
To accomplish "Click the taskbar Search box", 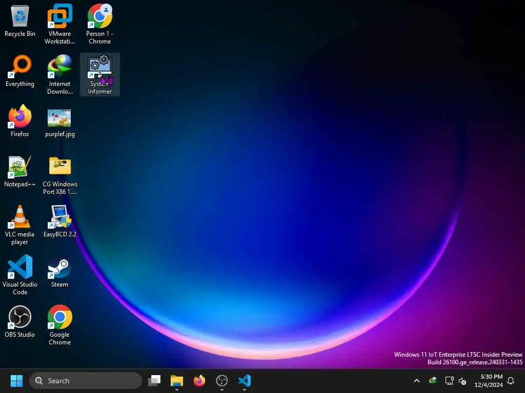I will (86, 381).
